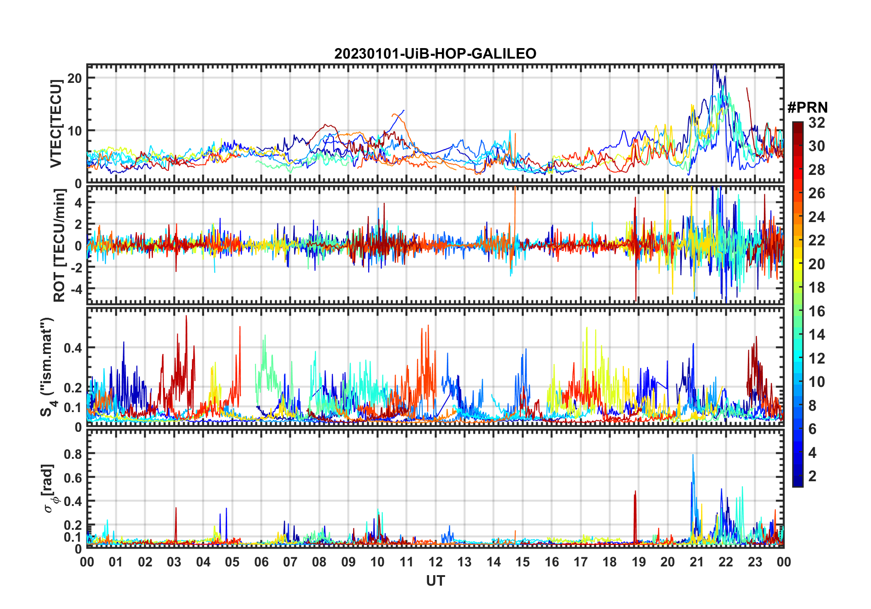Click S4 axis tick label 0.4
The width and height of the screenshot is (871, 609).
click(x=73, y=348)
